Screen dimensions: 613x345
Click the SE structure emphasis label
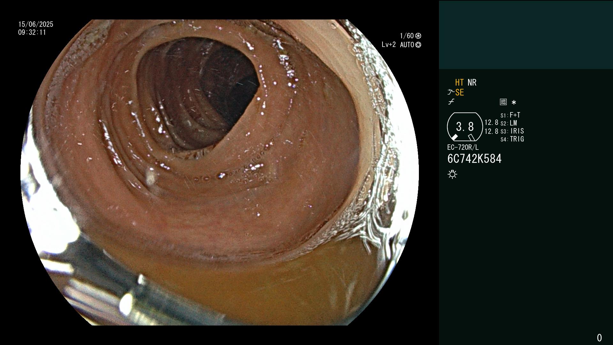point(459,93)
